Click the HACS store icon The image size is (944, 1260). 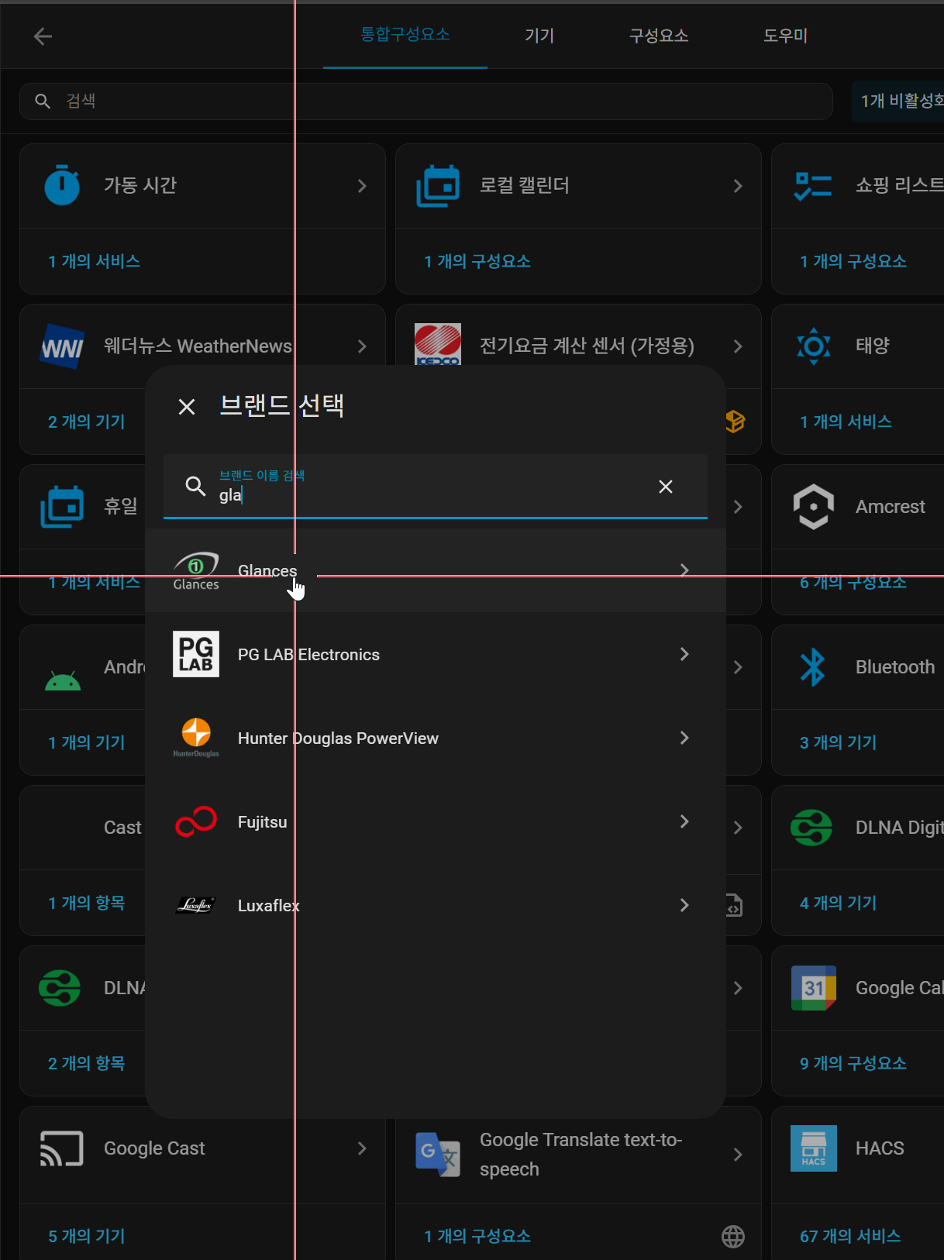pyautogui.click(x=814, y=1148)
